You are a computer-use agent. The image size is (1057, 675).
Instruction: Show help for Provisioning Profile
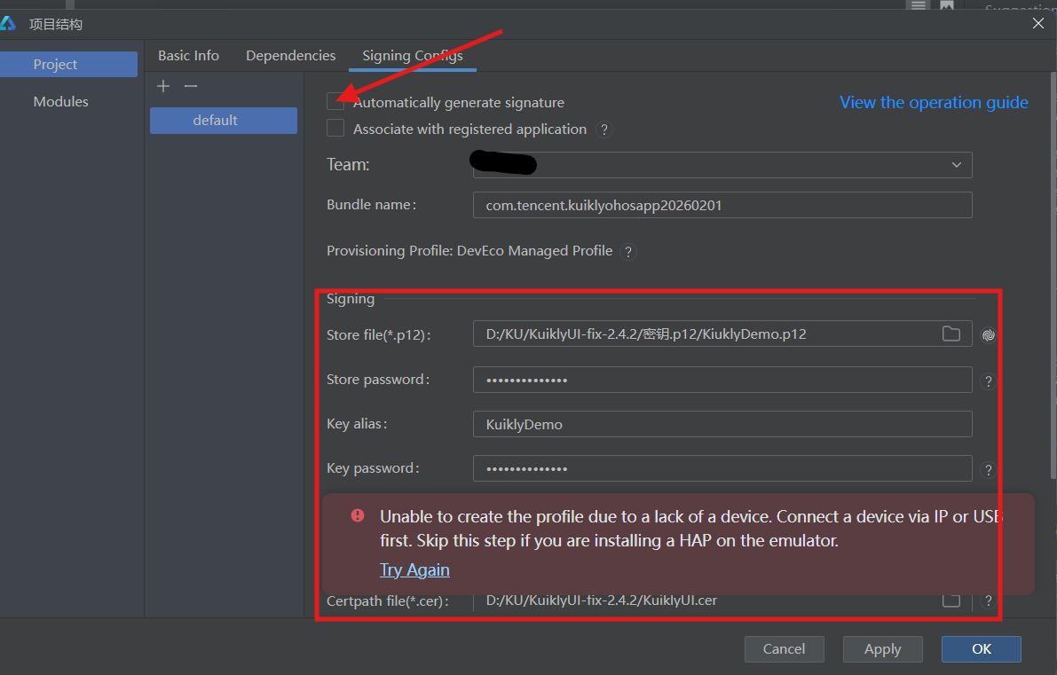[627, 252]
